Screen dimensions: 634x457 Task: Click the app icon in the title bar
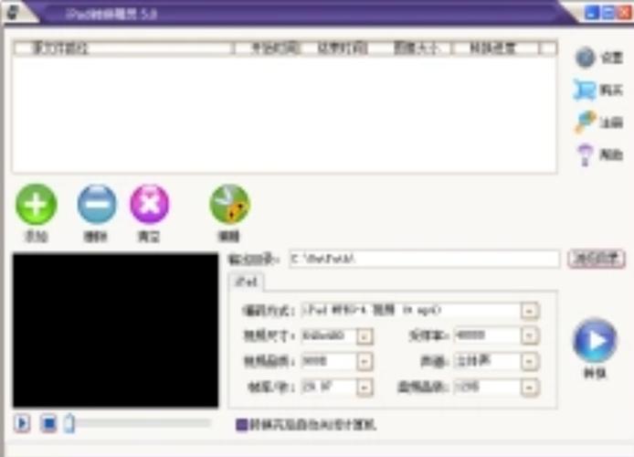coord(14,13)
